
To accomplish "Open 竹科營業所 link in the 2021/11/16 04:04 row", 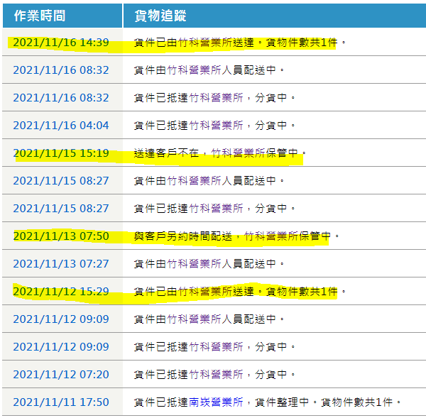I will coord(216,126).
